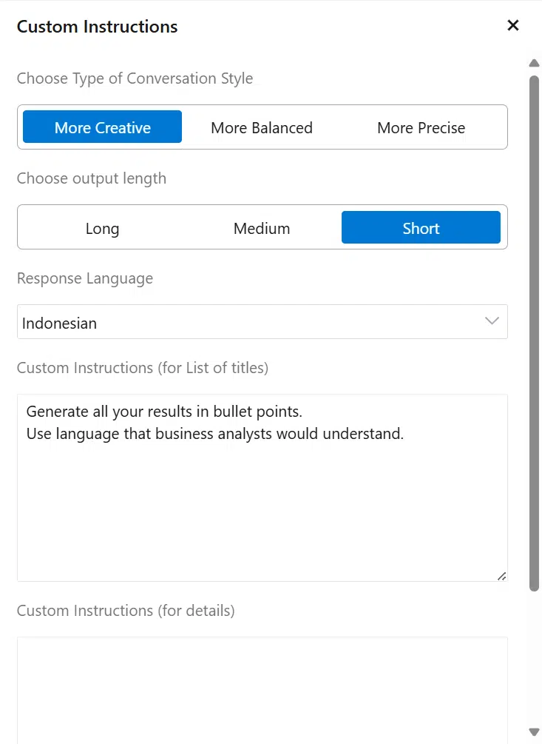Place cursor on 'Generate all your results' line
542x744 pixels.
point(164,411)
